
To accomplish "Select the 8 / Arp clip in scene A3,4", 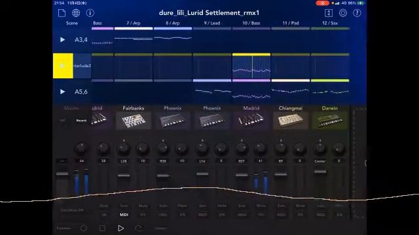I will coord(173,40).
